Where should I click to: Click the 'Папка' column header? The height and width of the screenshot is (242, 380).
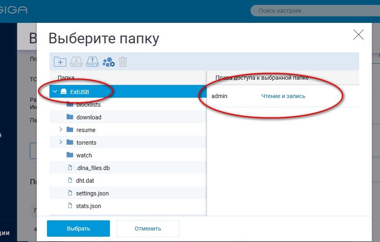[x=66, y=78]
